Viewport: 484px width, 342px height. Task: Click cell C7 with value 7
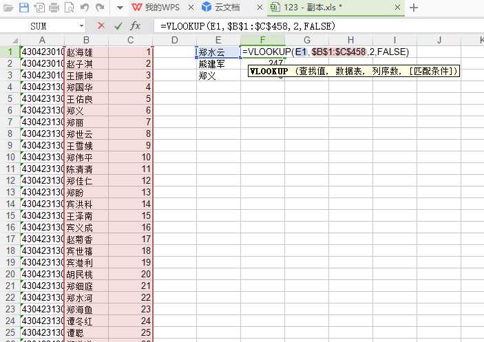130,122
